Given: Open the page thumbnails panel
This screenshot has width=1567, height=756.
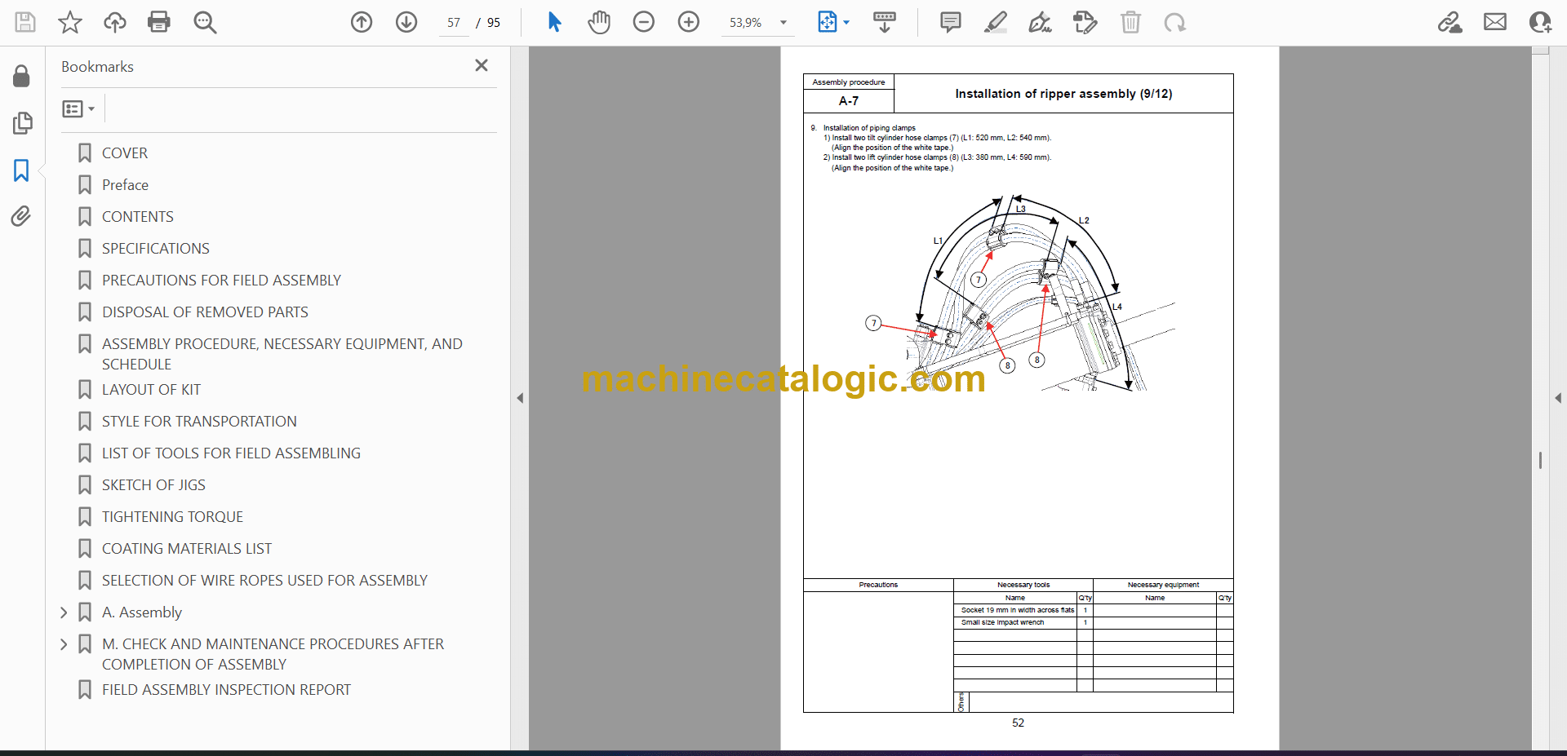Looking at the screenshot, I should [x=22, y=123].
